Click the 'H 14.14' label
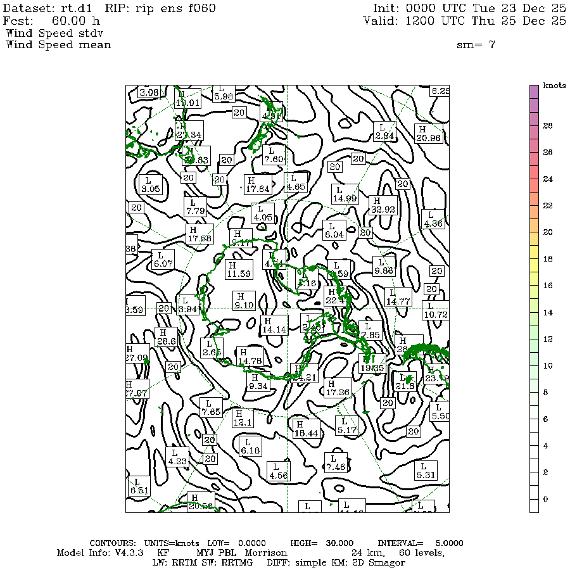Image resolution: width=570 pixels, height=570 pixels. [x=274, y=325]
